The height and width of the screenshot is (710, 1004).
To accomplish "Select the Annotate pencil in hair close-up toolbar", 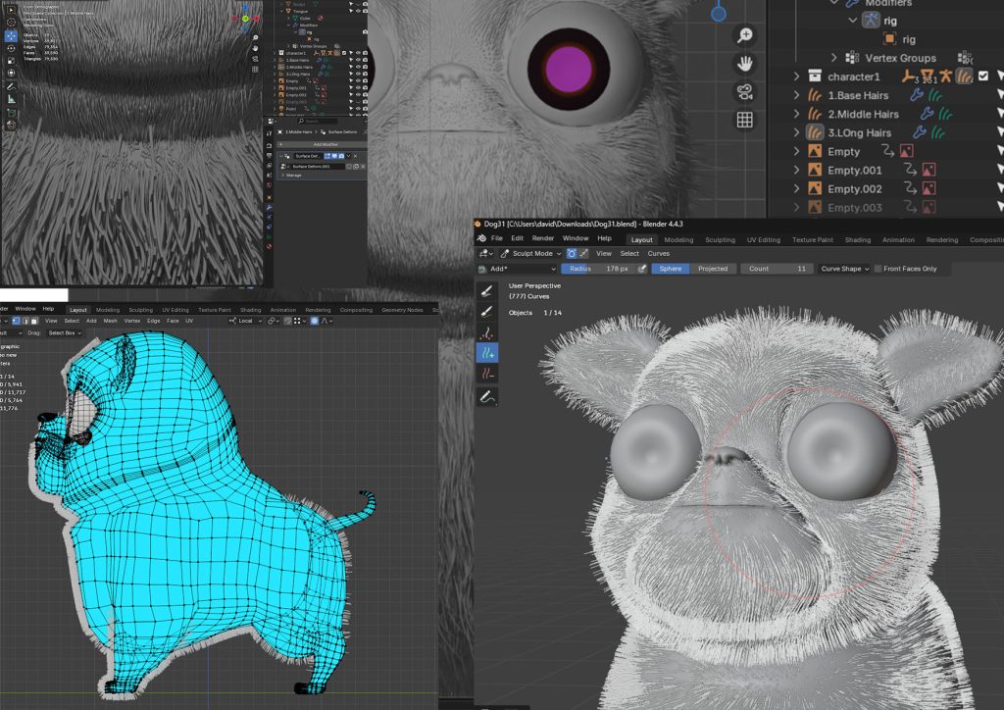I will point(11,86).
